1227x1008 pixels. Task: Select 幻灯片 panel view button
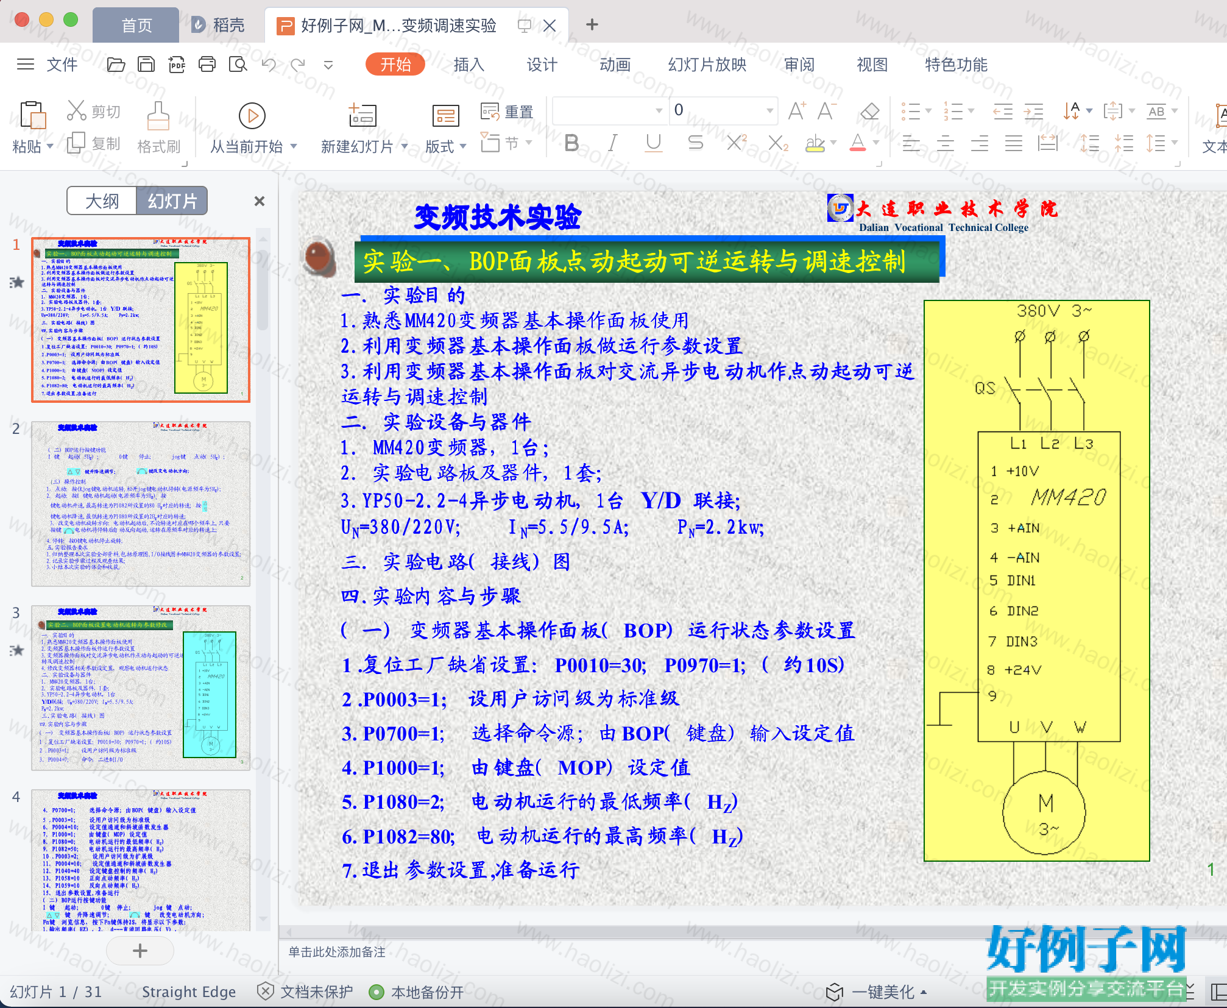click(172, 201)
